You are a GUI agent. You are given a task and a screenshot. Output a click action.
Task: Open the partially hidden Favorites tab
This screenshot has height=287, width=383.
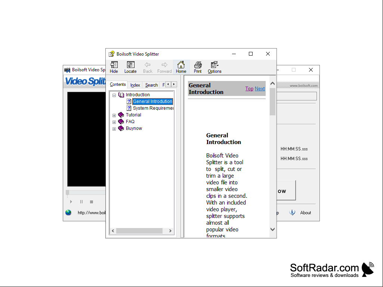pyautogui.click(x=163, y=85)
